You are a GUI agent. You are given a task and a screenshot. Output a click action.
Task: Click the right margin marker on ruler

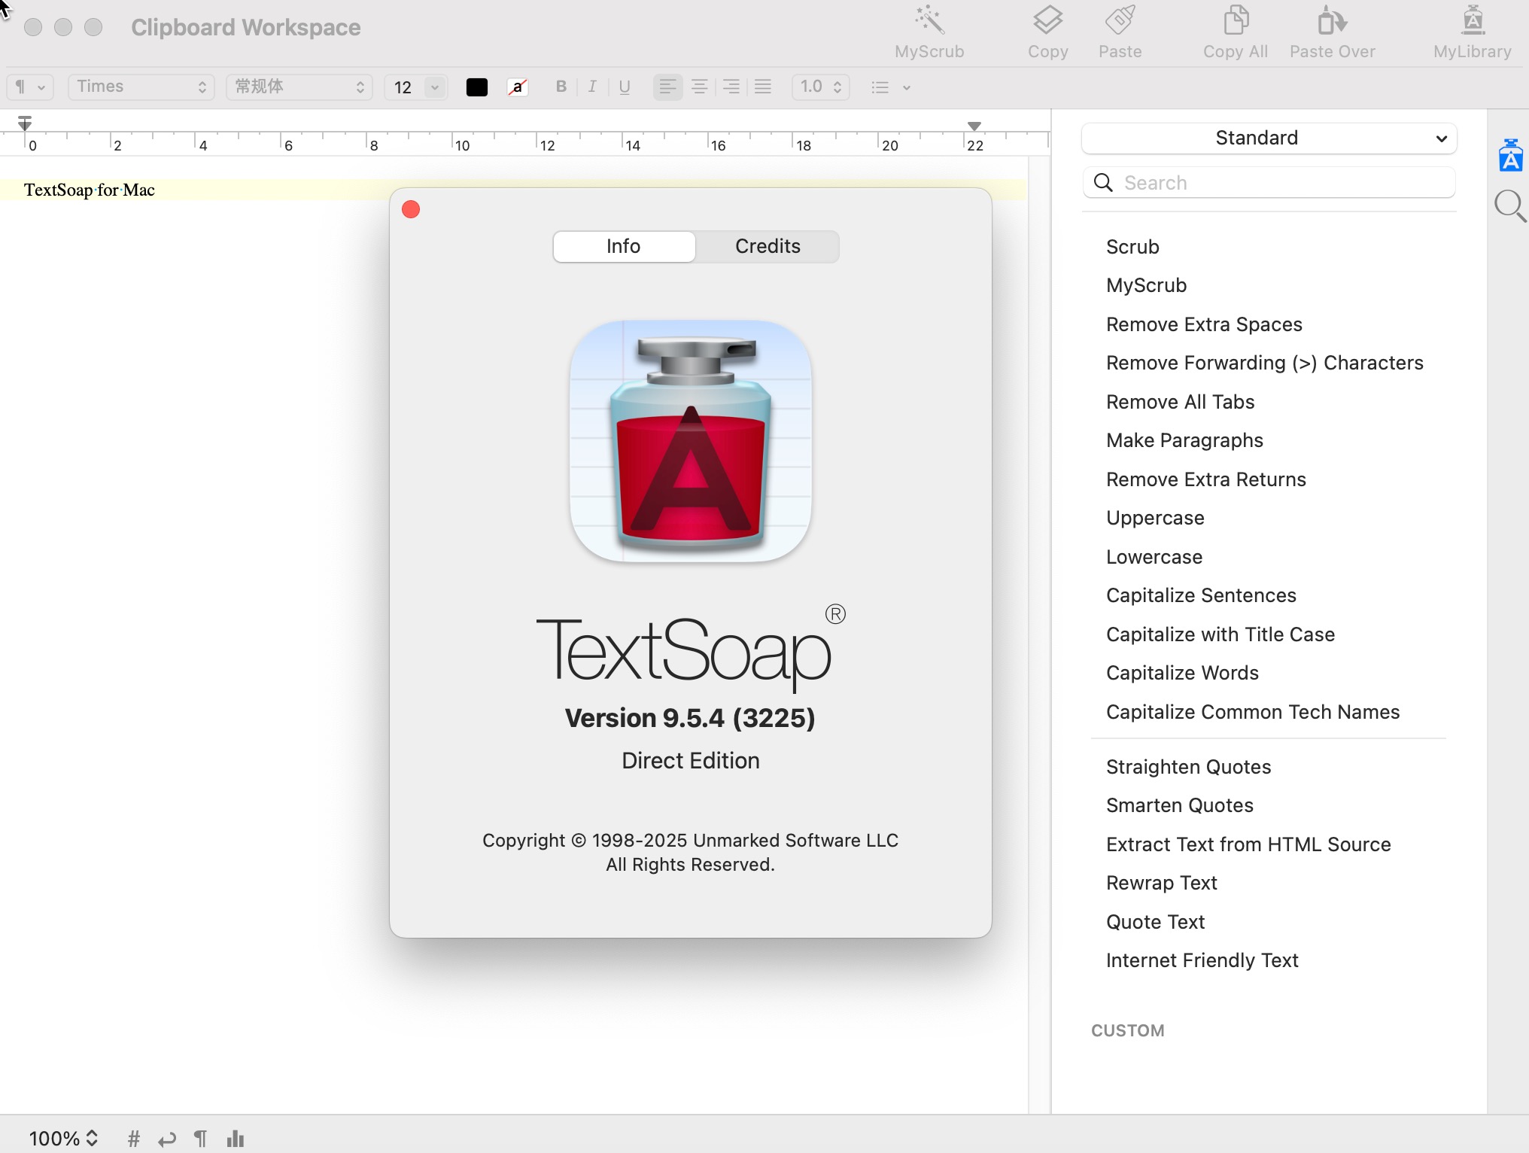click(x=974, y=126)
